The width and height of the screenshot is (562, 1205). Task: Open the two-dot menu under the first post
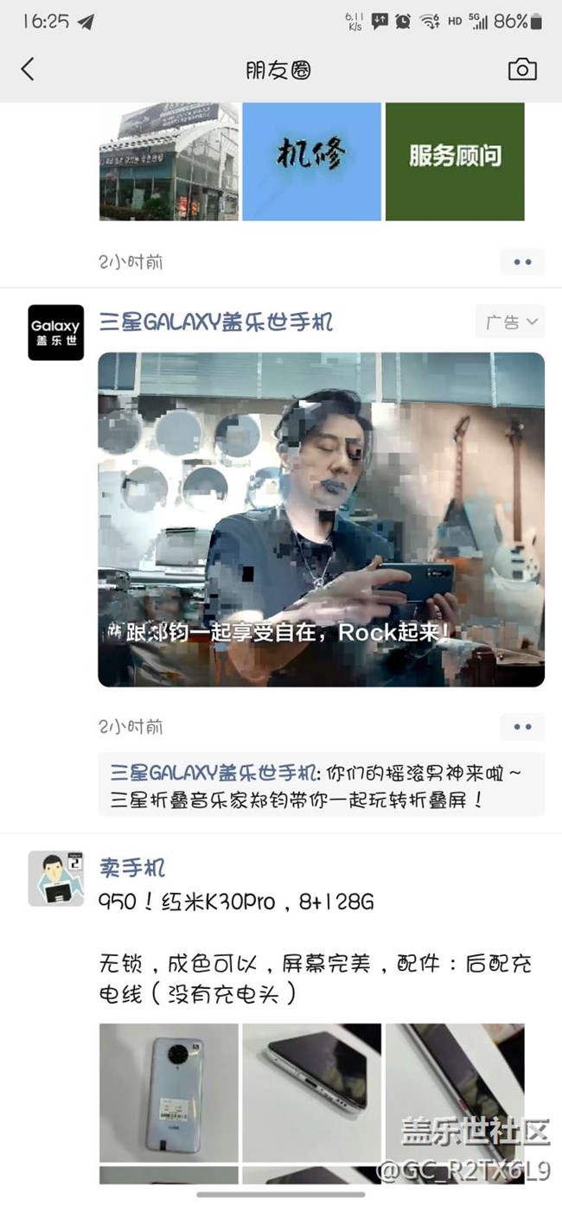522,262
